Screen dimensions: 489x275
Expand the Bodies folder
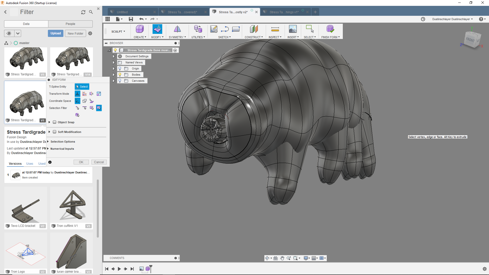(114, 75)
